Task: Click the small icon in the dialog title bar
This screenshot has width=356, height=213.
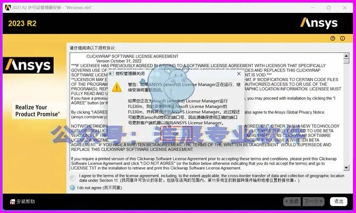Action: pos(111,73)
